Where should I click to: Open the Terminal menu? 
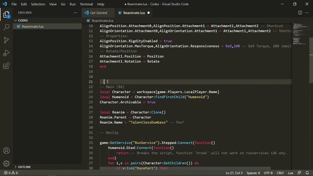[86, 4]
